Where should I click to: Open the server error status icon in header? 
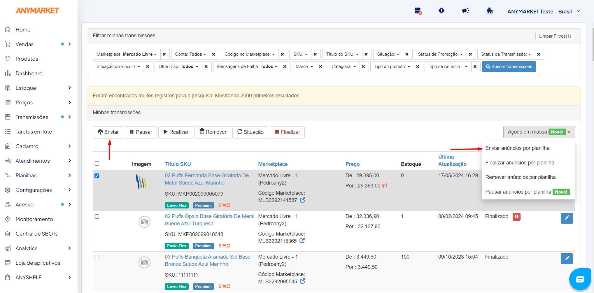(x=418, y=11)
